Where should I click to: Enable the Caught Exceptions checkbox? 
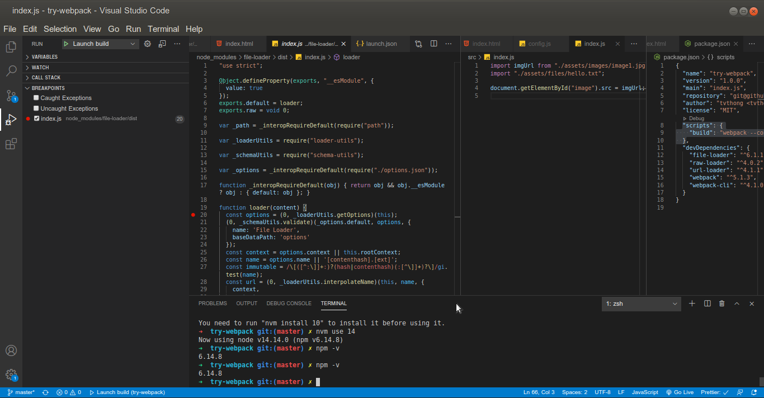point(36,98)
